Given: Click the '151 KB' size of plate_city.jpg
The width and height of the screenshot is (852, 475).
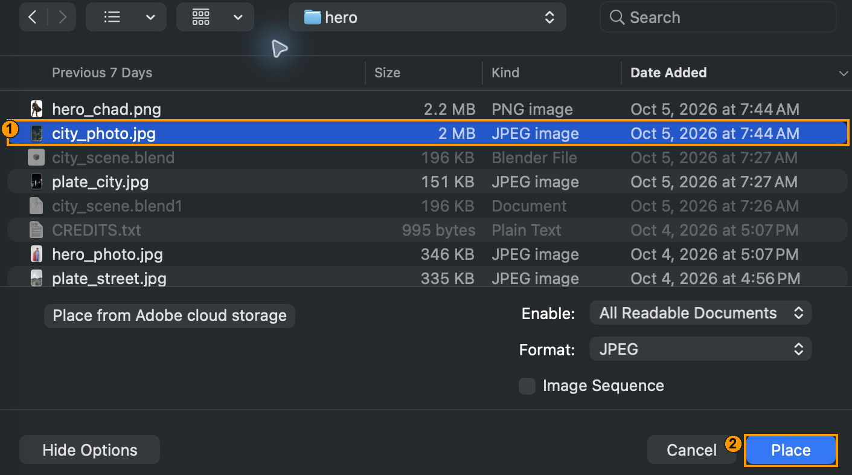Looking at the screenshot, I should pyautogui.click(x=448, y=182).
